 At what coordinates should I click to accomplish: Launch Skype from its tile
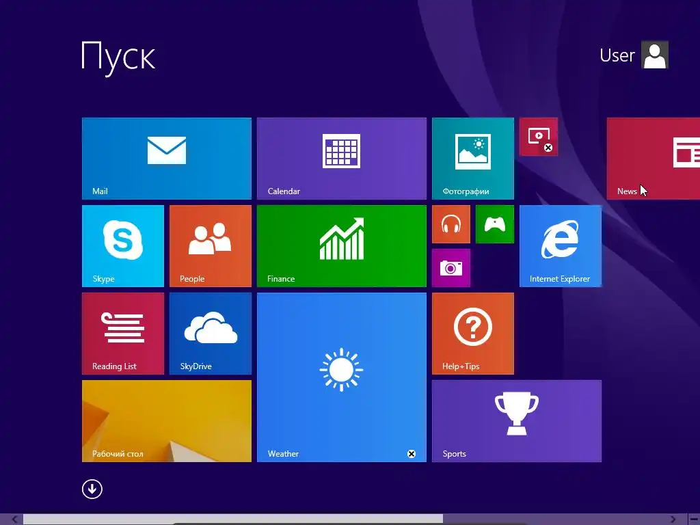tap(123, 246)
